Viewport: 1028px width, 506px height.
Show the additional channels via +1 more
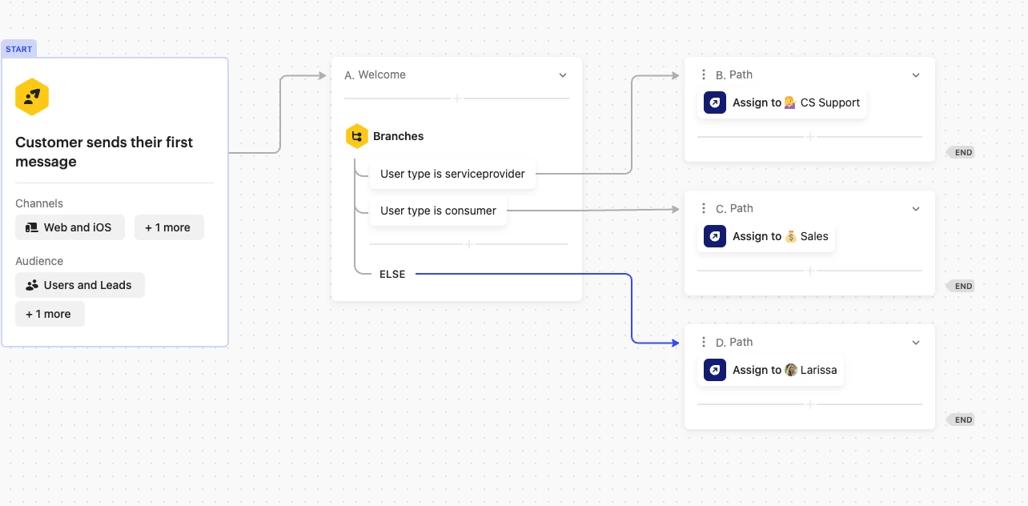click(169, 227)
